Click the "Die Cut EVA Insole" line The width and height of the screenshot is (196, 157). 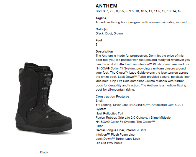109,143
